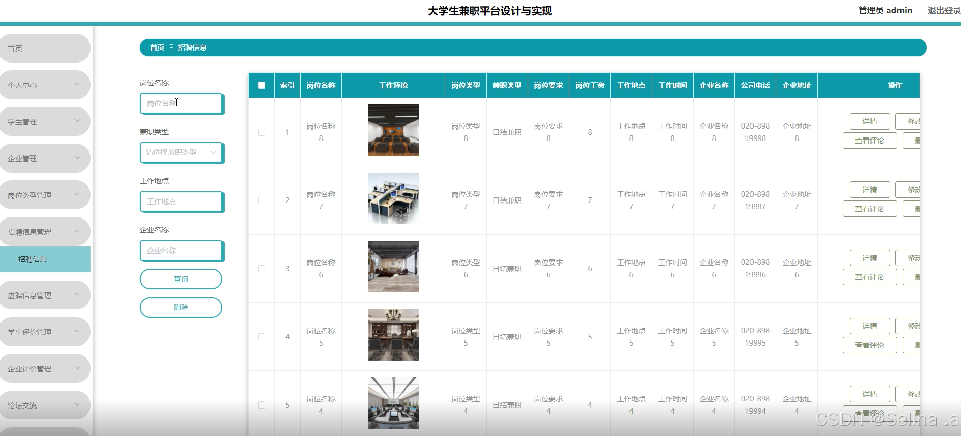Screen dimensions: 961x436
Task: Click 退出登录 at top right
Action: pyautogui.click(x=944, y=10)
